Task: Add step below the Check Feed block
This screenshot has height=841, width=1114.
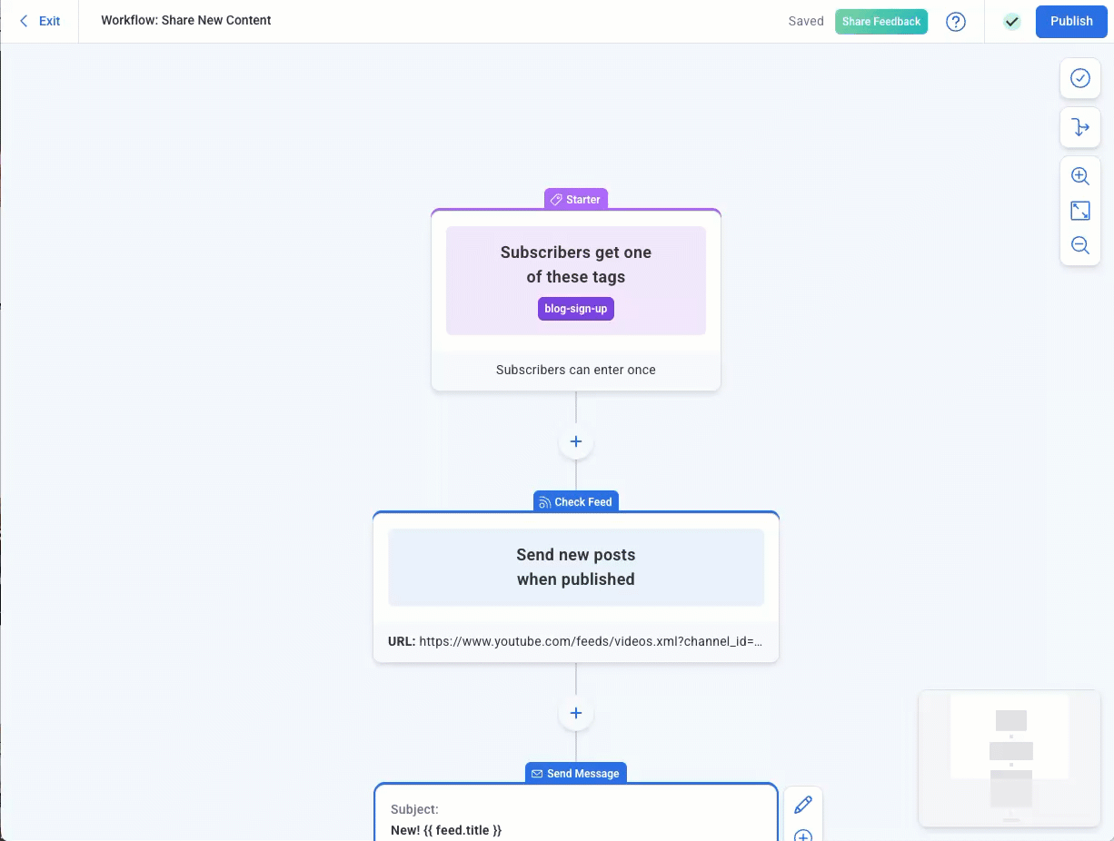Action: (575, 714)
